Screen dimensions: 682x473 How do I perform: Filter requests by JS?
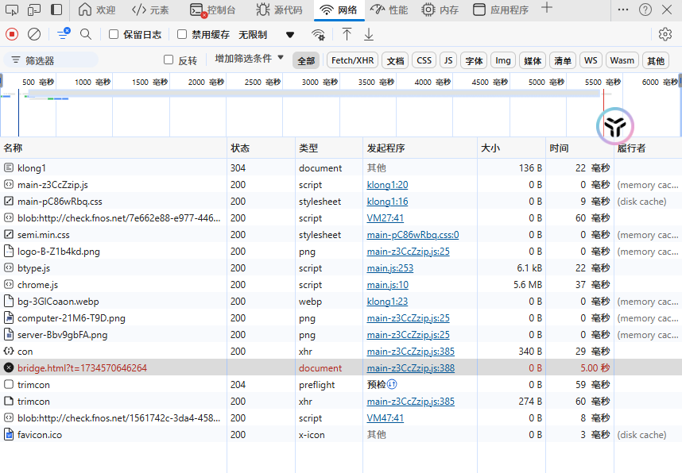448,60
